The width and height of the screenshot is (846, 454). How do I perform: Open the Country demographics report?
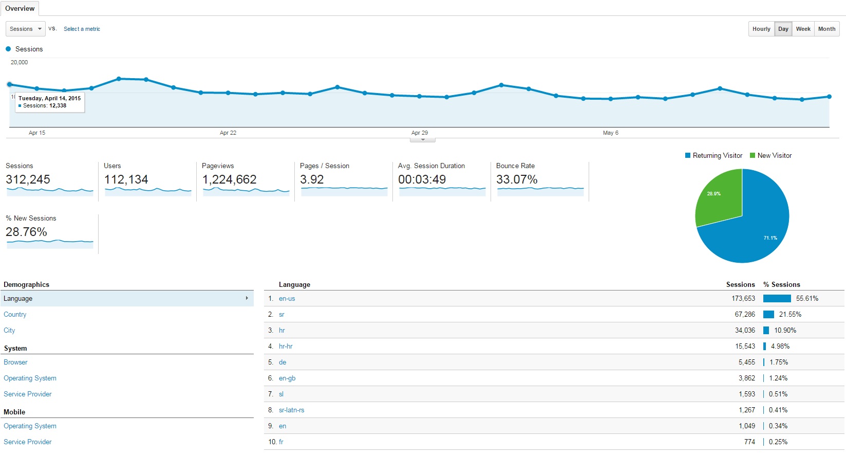coord(15,314)
